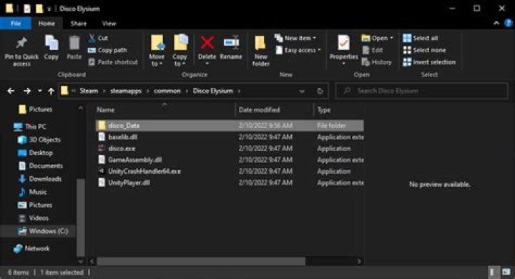This screenshot has width=515, height=279.
Task: Sort by the Type column header
Action: (x=339, y=109)
